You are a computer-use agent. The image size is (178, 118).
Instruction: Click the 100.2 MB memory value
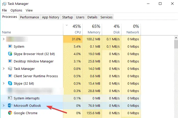[93, 39]
